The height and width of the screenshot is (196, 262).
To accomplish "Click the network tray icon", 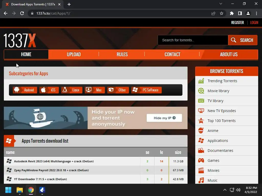I will [232, 190].
